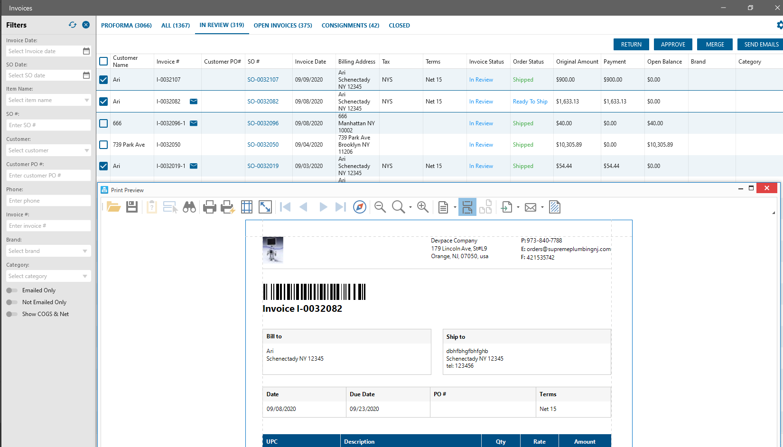This screenshot has width=783, height=447.
Task: Enable the Emailed Only toggle
Action: tap(12, 290)
